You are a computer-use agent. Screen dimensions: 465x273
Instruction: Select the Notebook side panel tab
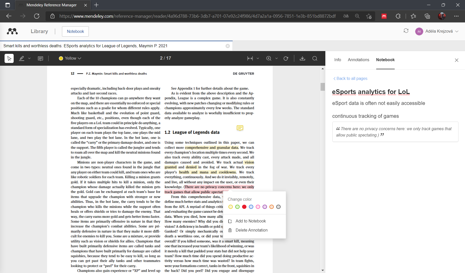385,60
